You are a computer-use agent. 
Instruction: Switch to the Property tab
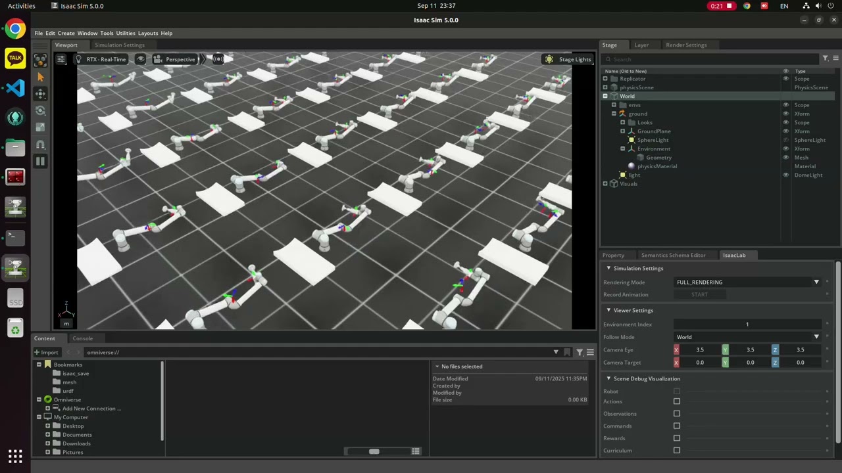tap(613, 255)
